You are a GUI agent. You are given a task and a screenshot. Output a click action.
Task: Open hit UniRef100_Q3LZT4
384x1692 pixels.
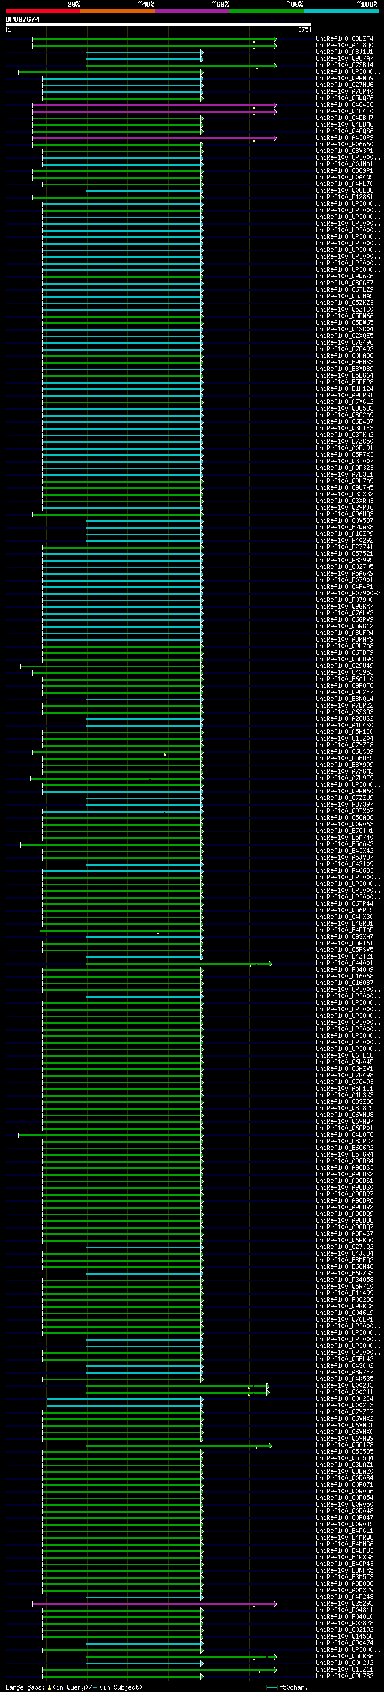click(x=344, y=39)
